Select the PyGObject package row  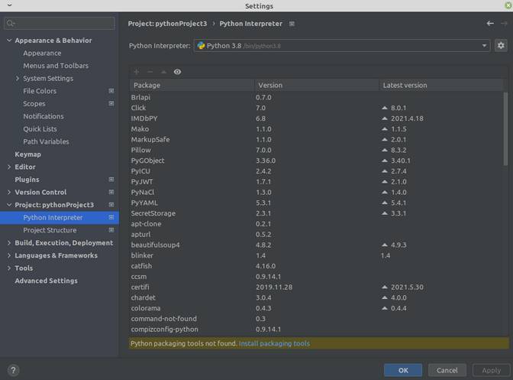316,161
